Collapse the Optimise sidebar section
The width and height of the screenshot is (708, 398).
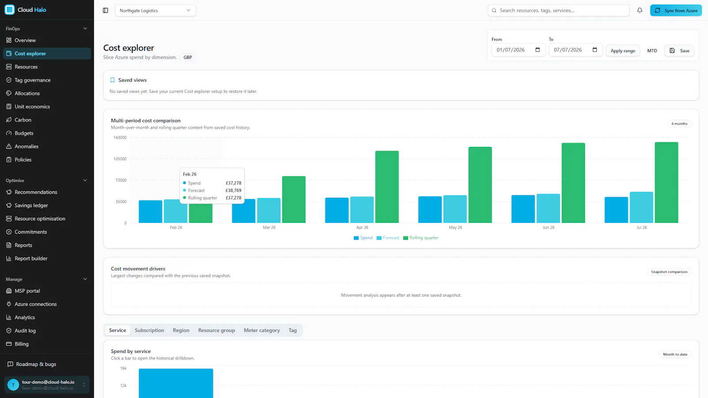click(85, 180)
